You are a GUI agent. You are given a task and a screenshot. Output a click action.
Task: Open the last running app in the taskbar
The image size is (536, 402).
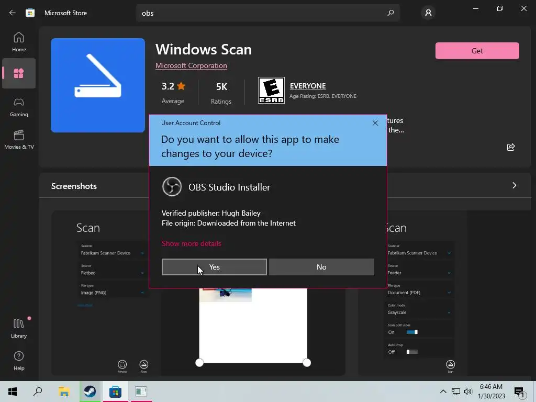[x=141, y=392]
